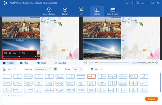
Task: Click the sky clip in the right preview
Action: (102, 49)
